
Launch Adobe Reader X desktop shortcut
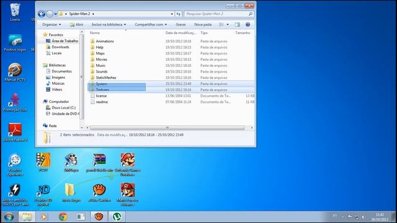[15, 132]
